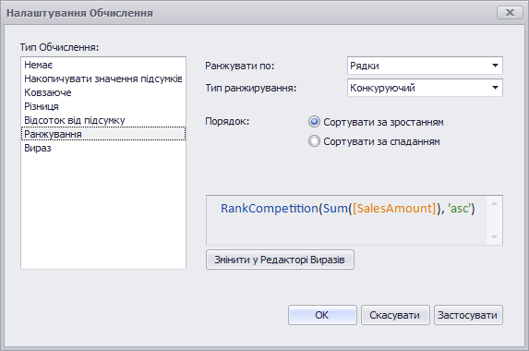Click the 'Конкуруючий' combo box field
Screen dimensions: 529x351
[x=425, y=88]
